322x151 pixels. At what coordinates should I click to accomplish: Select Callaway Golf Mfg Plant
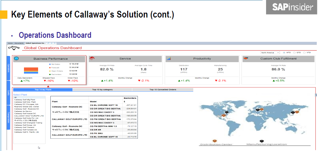coord(29,100)
